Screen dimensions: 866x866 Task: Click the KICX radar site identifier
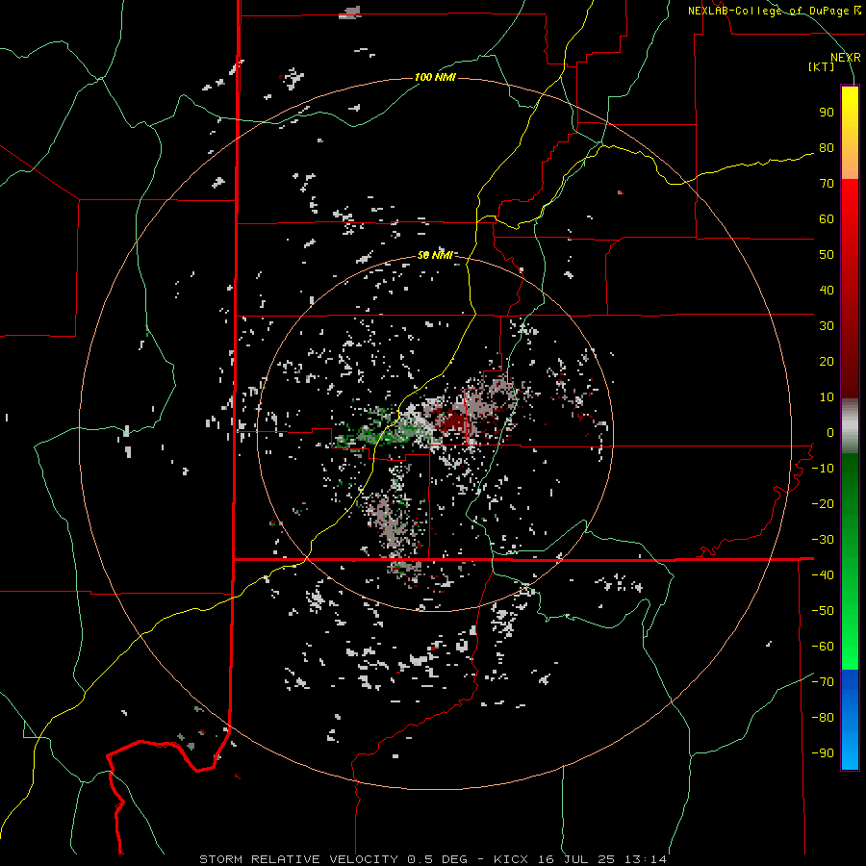pyautogui.click(x=511, y=859)
